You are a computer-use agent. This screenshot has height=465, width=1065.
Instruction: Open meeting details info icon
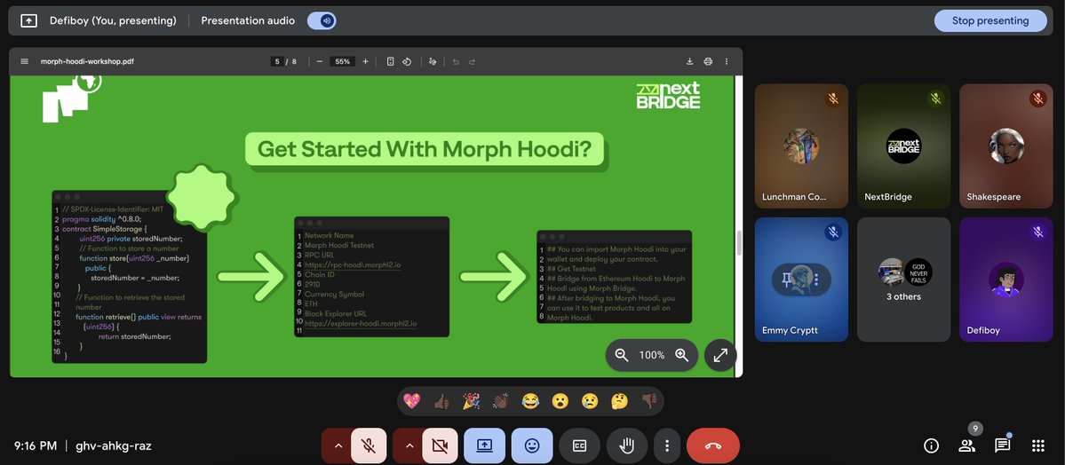point(931,446)
